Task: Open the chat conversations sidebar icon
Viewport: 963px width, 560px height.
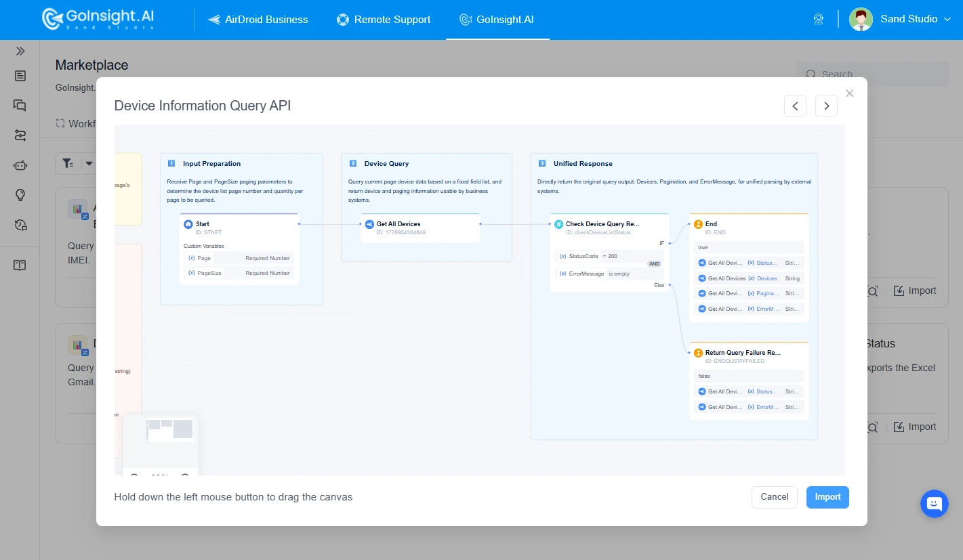Action: click(20, 106)
